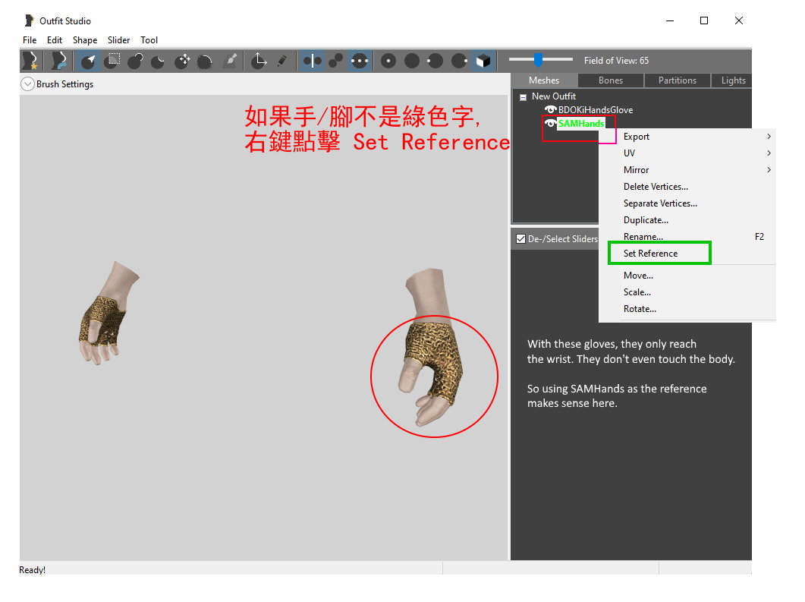Select the Move brush with four arrows

tap(182, 61)
